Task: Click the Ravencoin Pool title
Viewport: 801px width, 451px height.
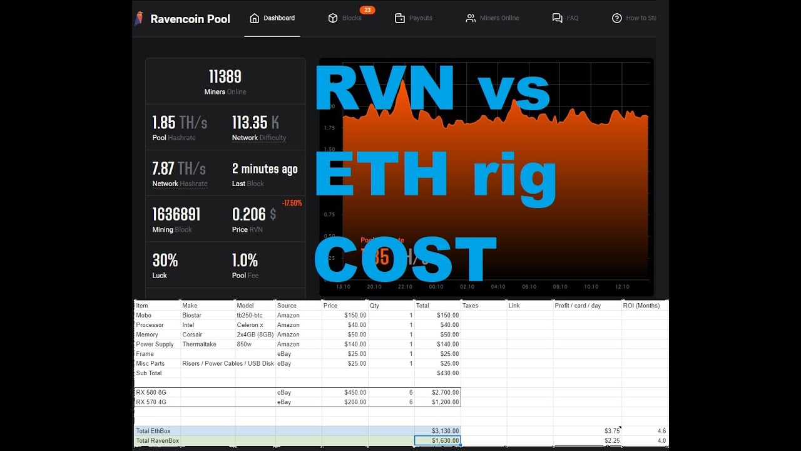Action: tap(190, 19)
